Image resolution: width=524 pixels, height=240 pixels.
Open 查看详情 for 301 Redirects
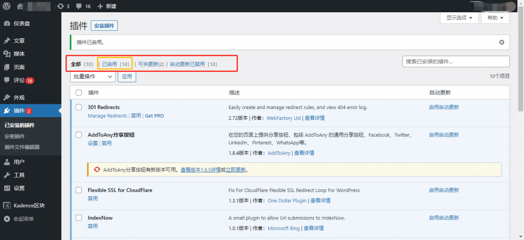[315, 118]
